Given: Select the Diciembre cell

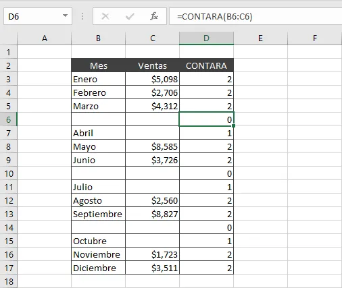Looking at the screenshot, I should pyautogui.click(x=98, y=268).
